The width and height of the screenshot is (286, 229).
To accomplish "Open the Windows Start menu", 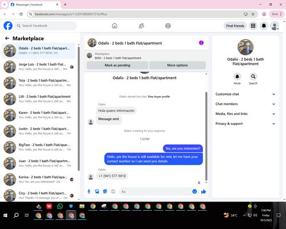I will coord(5,215).
